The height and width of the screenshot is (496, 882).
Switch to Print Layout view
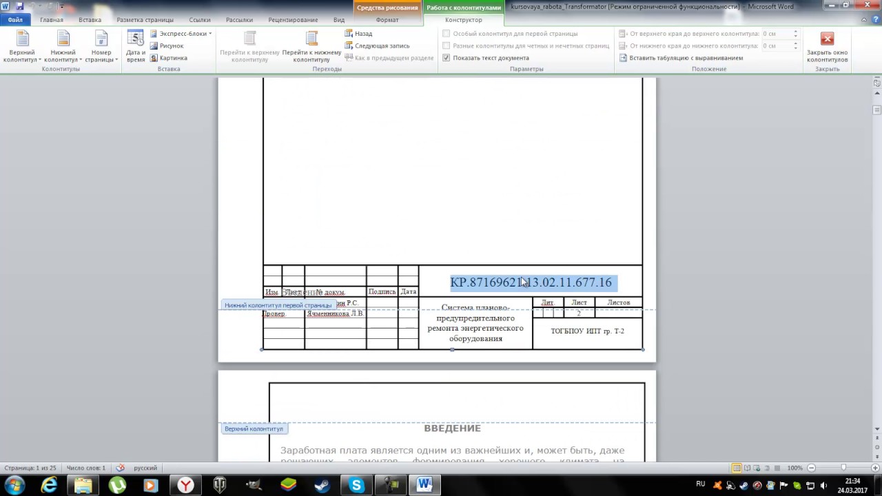pyautogui.click(x=737, y=468)
